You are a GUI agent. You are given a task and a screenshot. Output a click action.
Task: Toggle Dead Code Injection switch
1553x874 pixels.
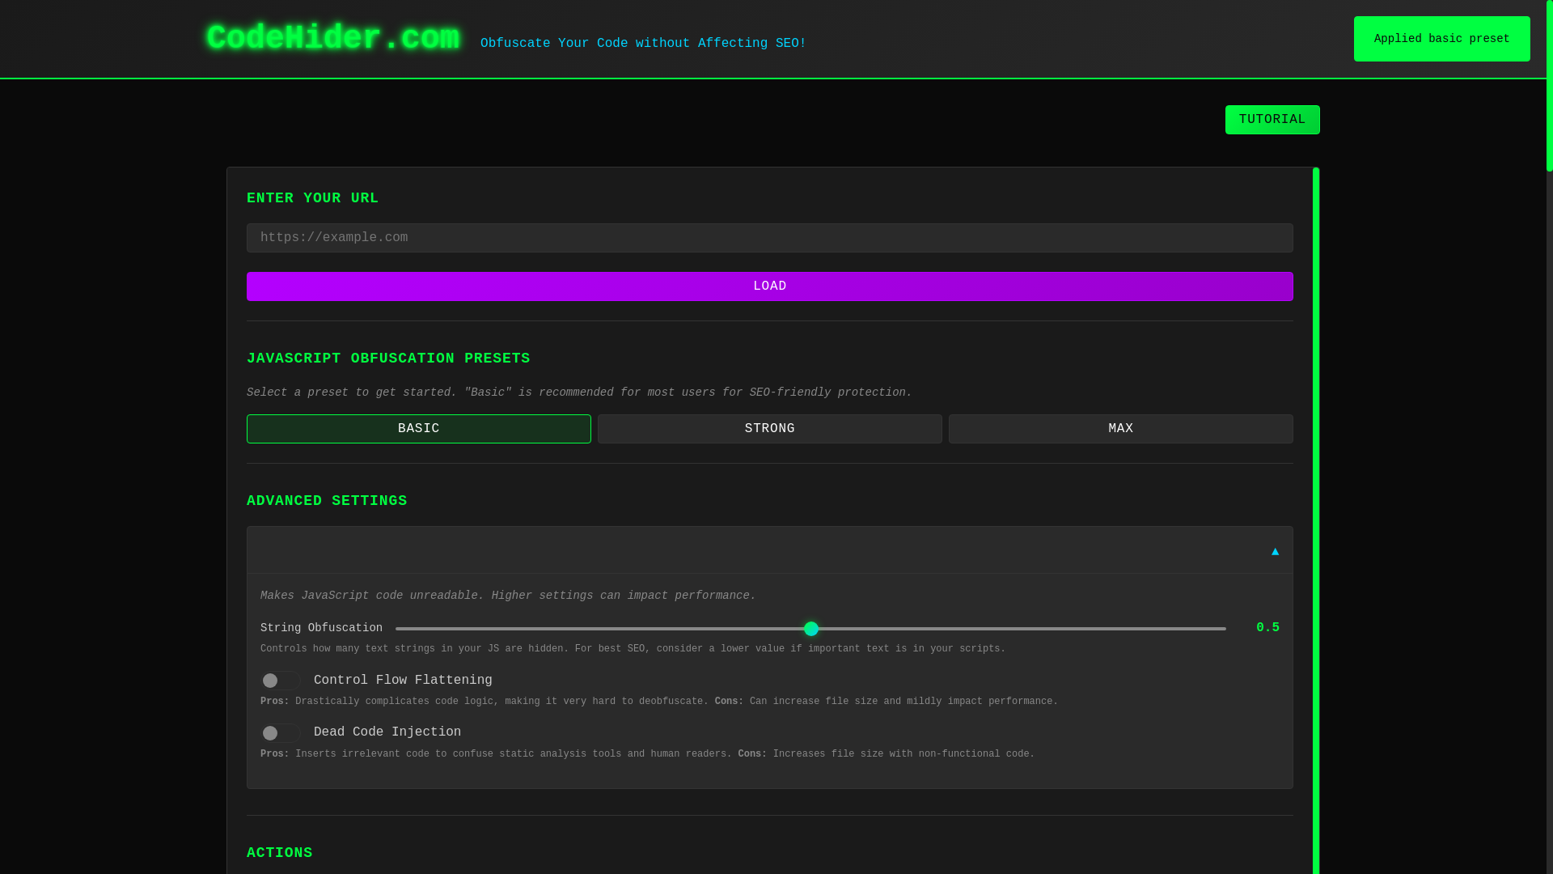tap(281, 733)
